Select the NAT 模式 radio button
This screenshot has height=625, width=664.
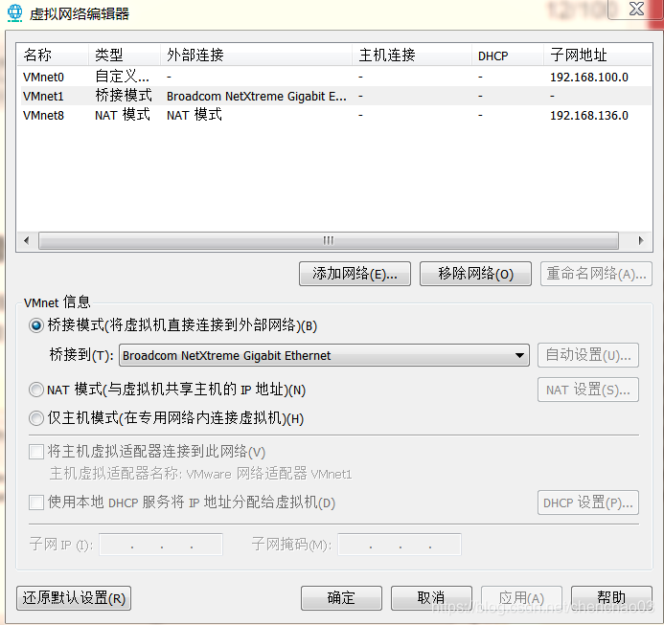[x=36, y=390]
